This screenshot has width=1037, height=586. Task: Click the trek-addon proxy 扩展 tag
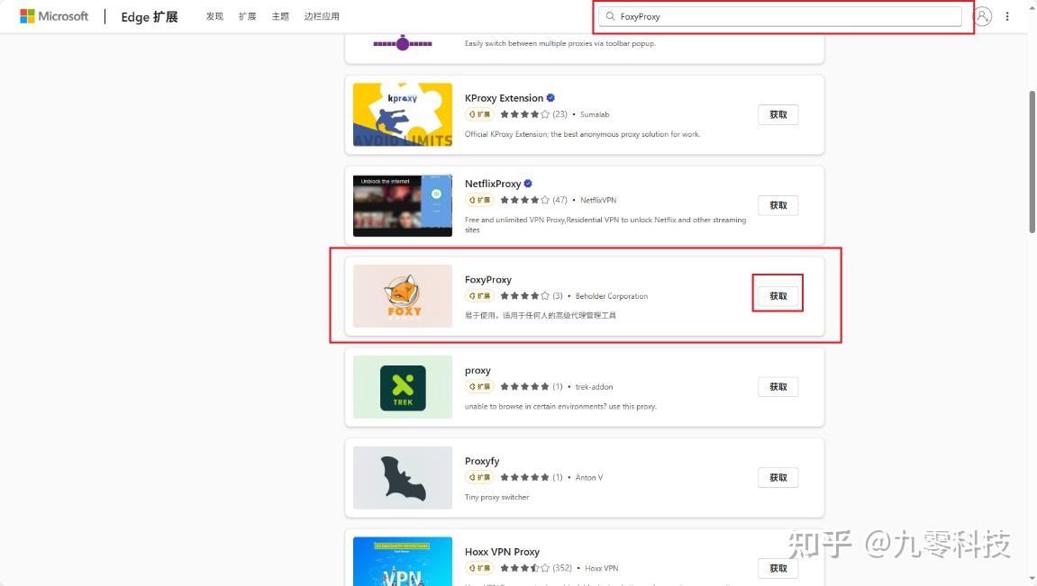tap(479, 386)
